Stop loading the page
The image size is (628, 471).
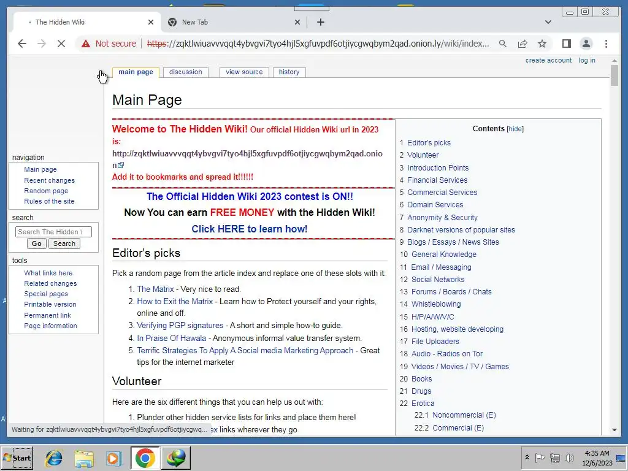[61, 44]
